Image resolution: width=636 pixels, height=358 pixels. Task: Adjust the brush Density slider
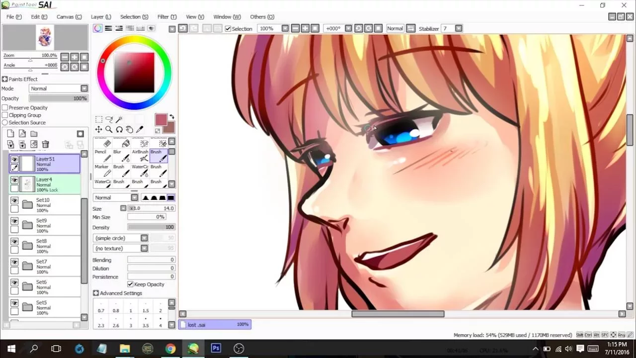click(151, 227)
